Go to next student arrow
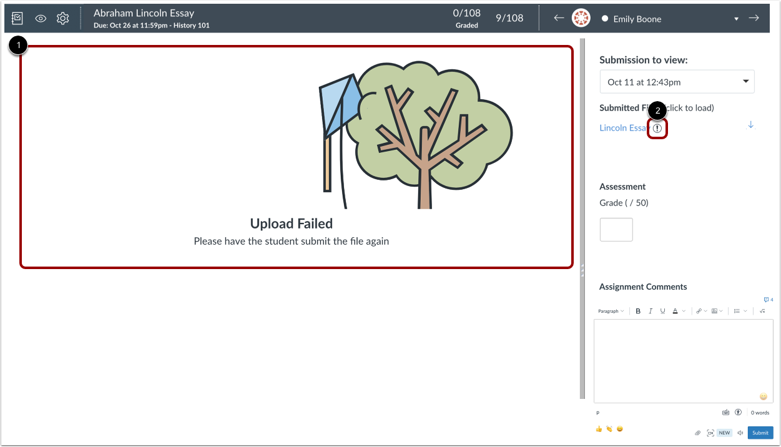781x447 pixels. 754,18
